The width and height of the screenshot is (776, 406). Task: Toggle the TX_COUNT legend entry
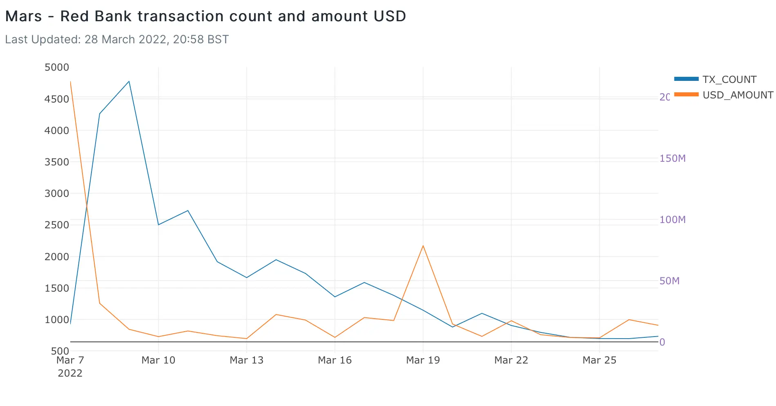(x=729, y=80)
